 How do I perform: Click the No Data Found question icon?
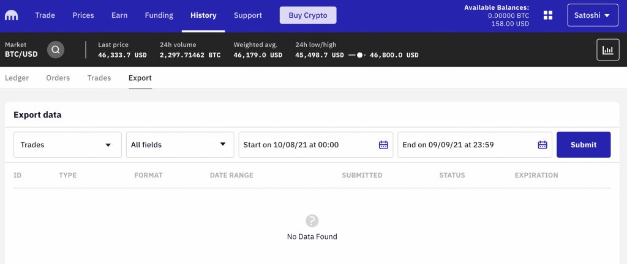312,221
